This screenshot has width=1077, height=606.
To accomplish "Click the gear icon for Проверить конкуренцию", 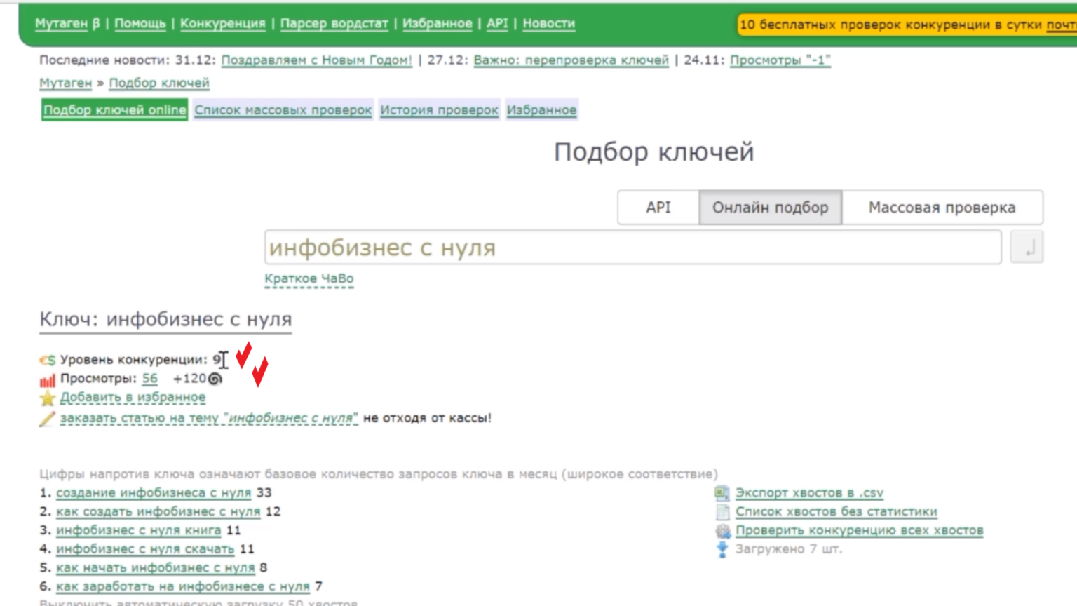I will coord(722,531).
